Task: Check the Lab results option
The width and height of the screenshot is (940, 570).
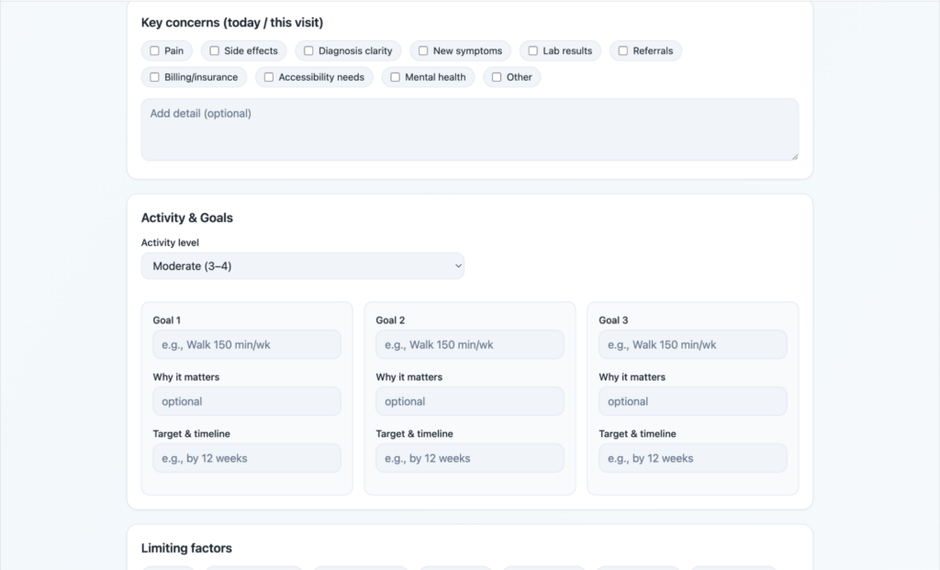Action: click(533, 51)
